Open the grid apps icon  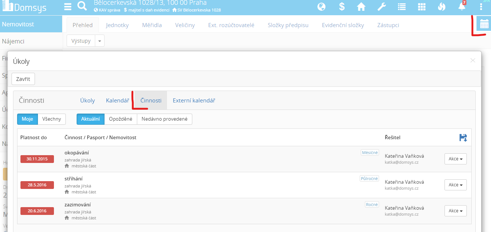pyautogui.click(x=421, y=6)
